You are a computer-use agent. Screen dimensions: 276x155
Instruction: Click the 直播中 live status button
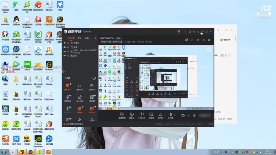[205, 115]
